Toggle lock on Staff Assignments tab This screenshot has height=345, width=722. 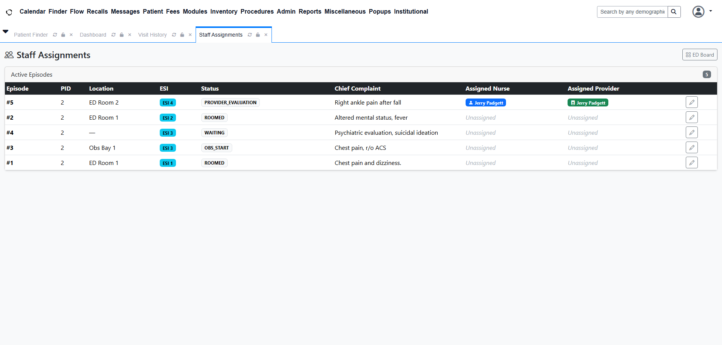coord(258,35)
